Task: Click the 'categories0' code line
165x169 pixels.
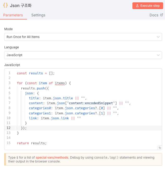Action: 74,108
